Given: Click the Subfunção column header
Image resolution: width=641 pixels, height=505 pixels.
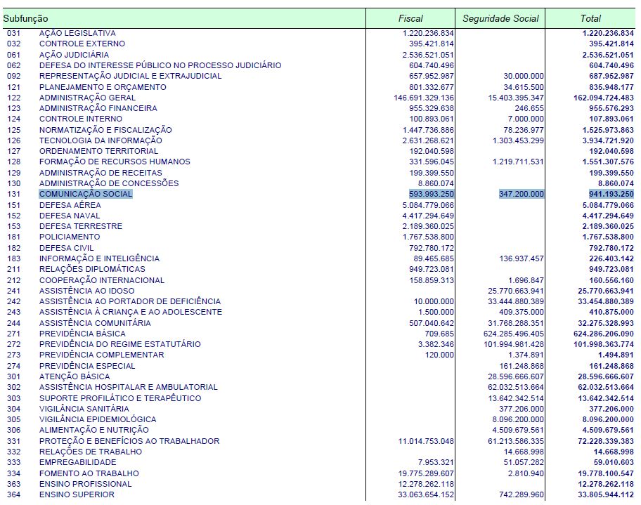Looking at the screenshot, I should pyautogui.click(x=25, y=19).
